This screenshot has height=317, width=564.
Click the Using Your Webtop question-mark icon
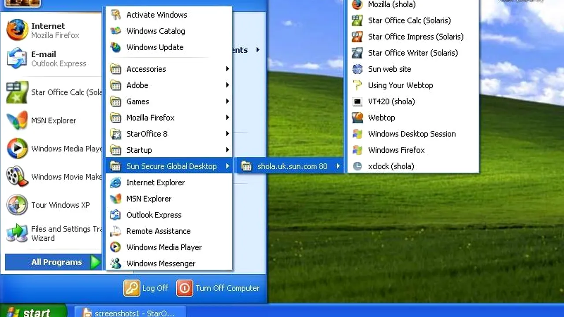[x=357, y=85]
